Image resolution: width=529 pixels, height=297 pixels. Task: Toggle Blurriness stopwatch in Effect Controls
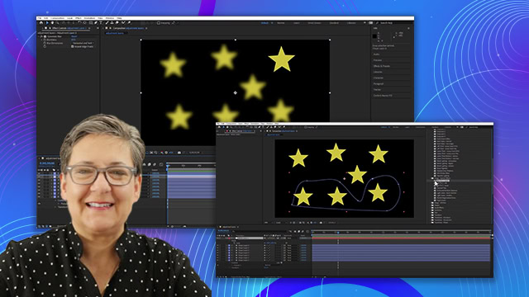tap(45, 40)
